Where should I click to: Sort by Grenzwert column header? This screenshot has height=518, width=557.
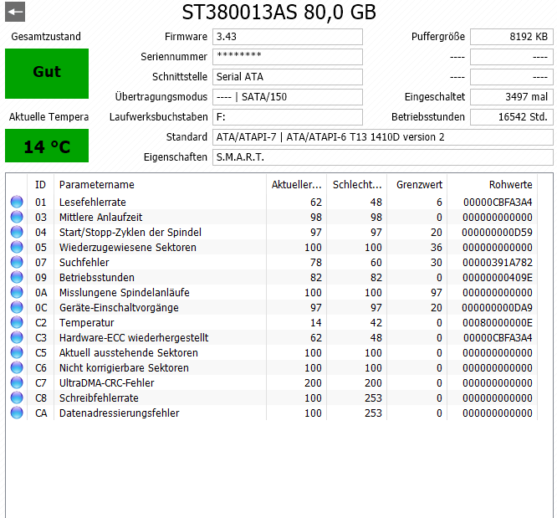point(419,184)
